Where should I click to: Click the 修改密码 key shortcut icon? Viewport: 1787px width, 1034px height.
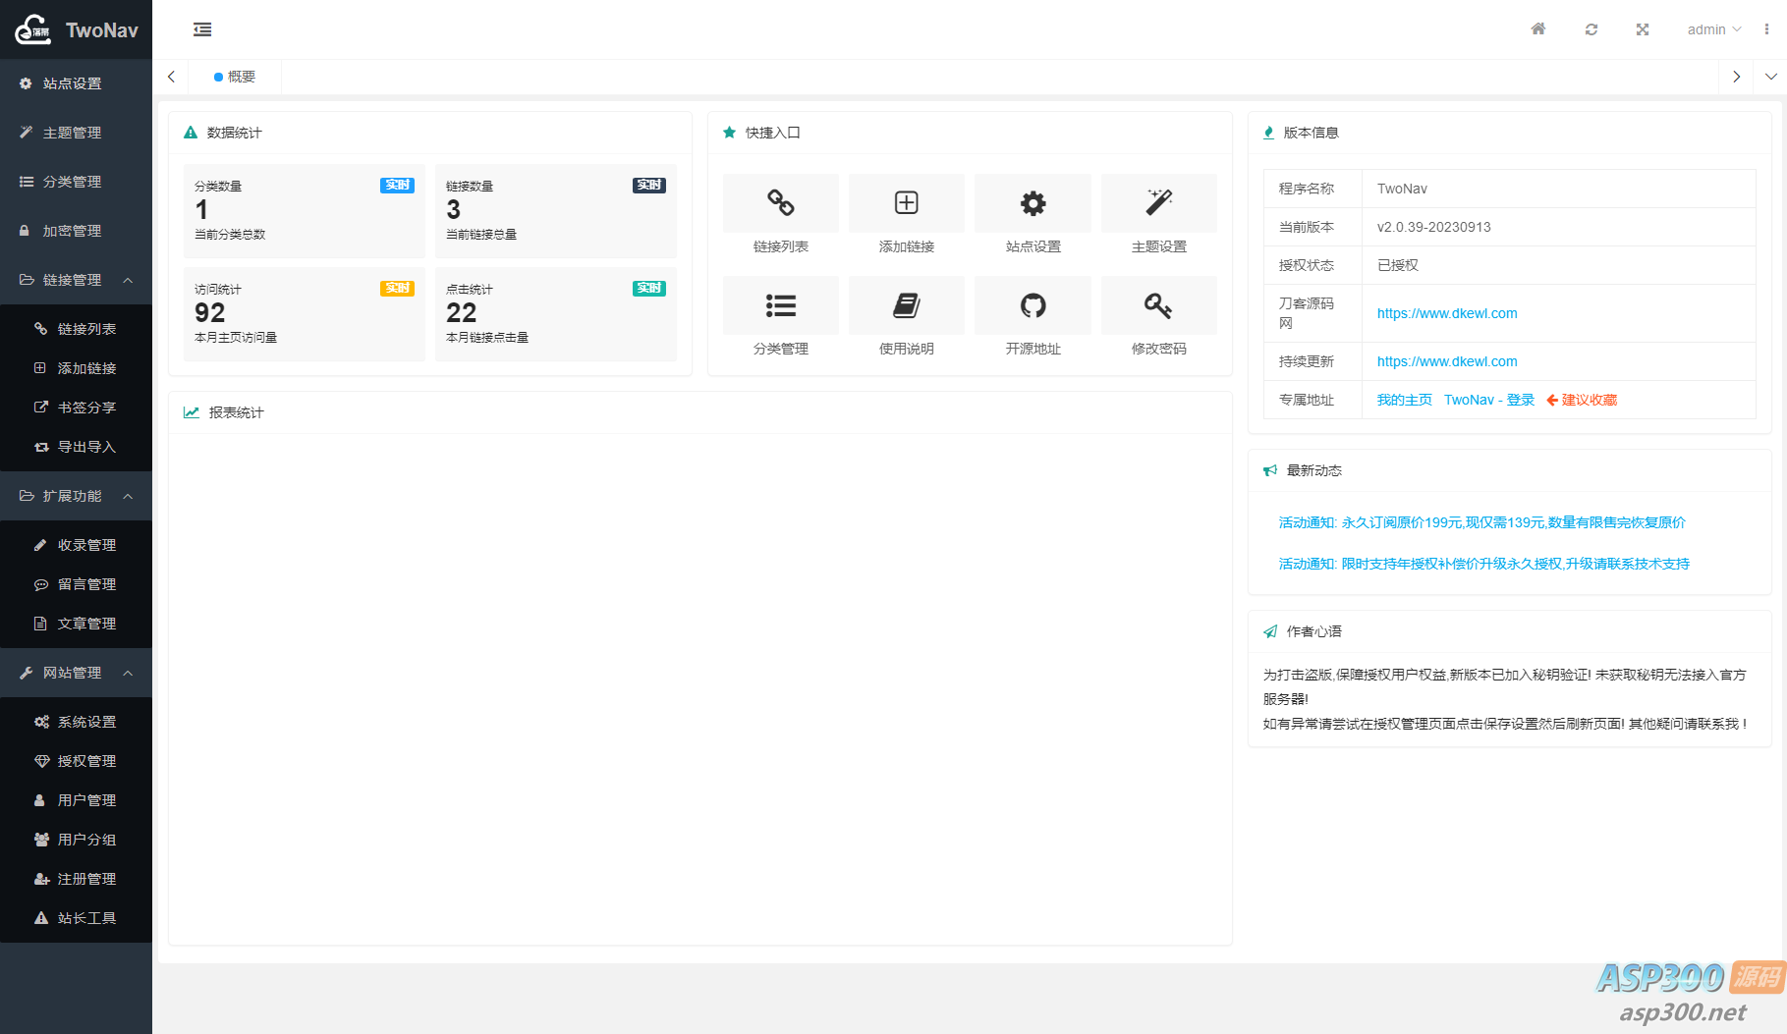(x=1159, y=305)
